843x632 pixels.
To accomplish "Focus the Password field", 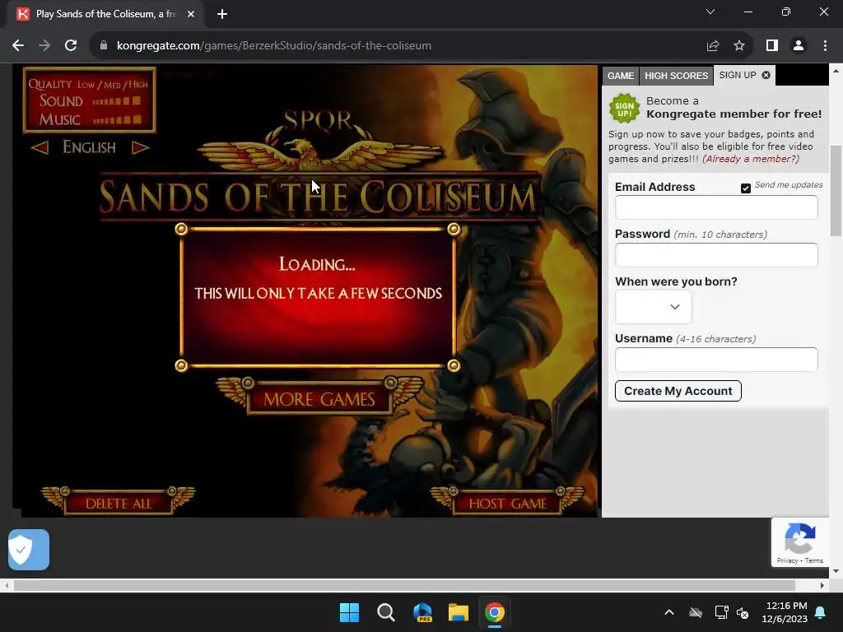I will [716, 255].
